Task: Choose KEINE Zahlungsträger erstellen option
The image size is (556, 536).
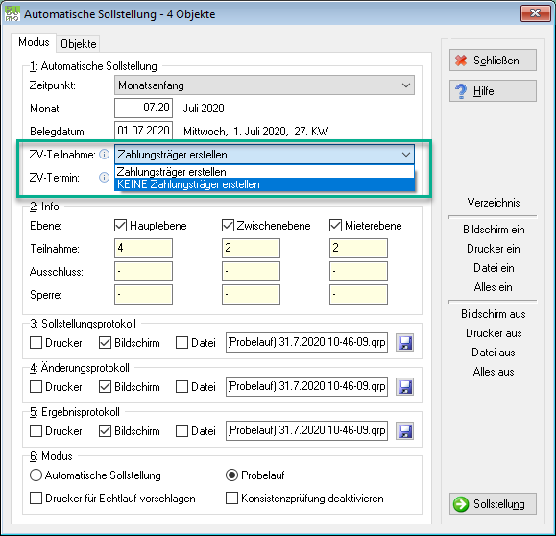Action: coord(264,184)
